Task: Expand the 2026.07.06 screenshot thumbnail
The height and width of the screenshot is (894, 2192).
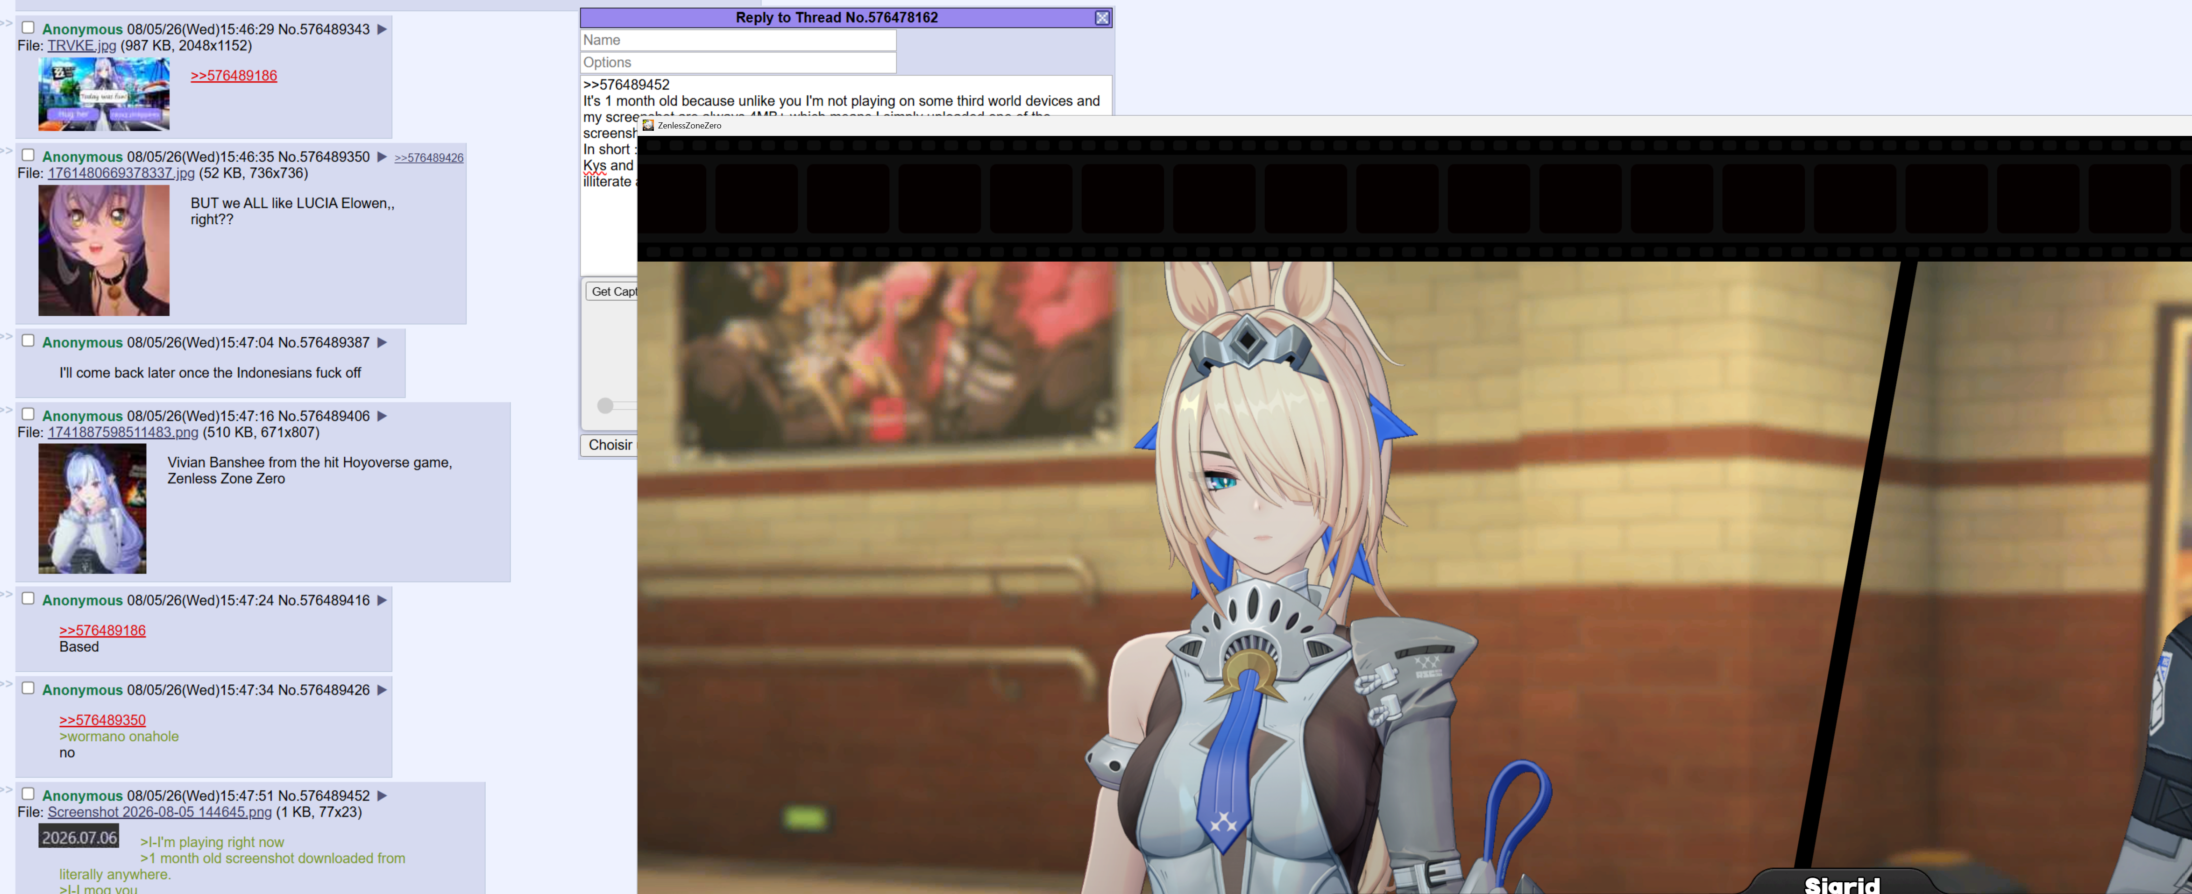Action: [78, 837]
